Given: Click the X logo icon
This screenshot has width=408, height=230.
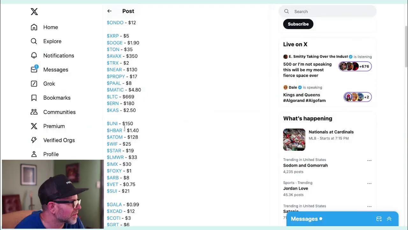Looking at the screenshot, I should coord(34,12).
